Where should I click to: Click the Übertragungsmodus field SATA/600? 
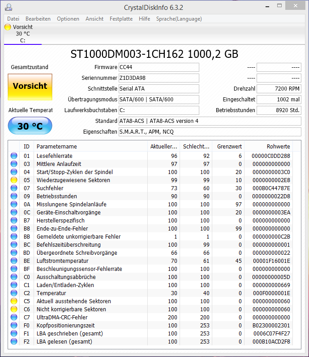[x=159, y=100]
